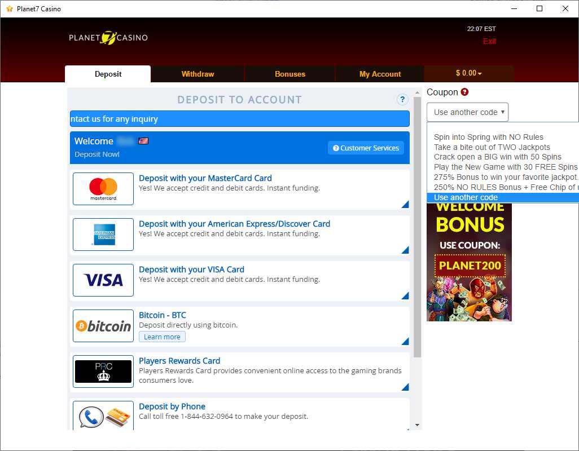Minimize the Planet7 Casino window

tap(514, 8)
